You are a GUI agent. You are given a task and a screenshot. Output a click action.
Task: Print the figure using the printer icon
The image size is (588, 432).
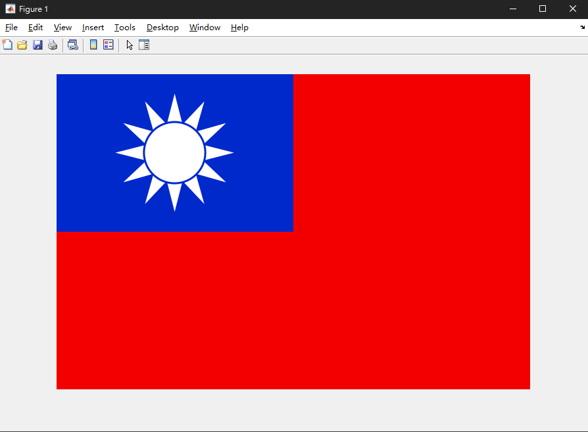[53, 45]
